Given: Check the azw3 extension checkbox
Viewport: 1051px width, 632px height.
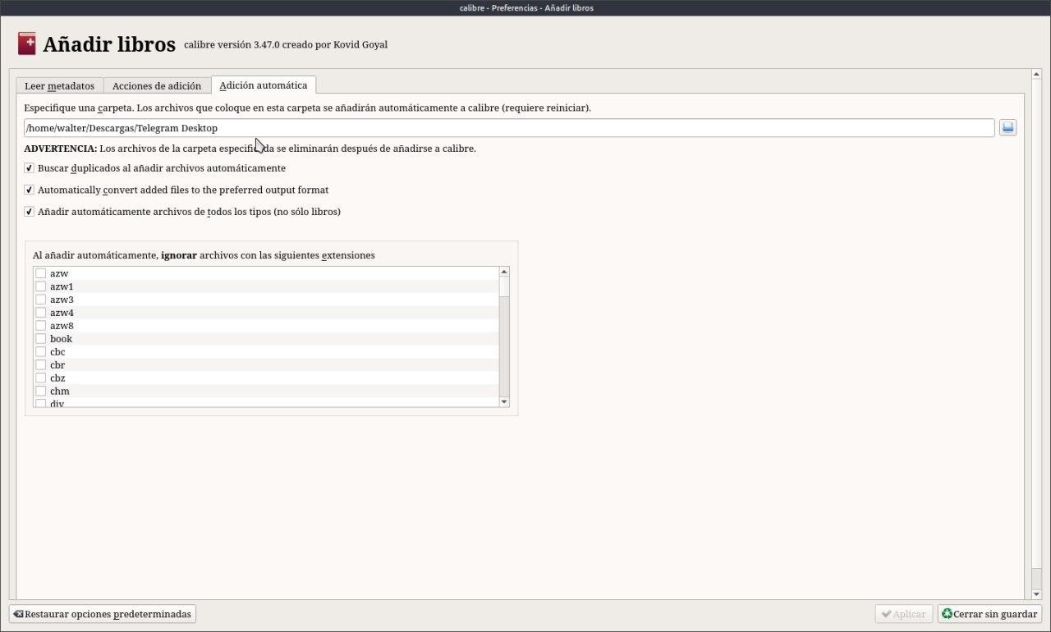Looking at the screenshot, I should [x=40, y=300].
